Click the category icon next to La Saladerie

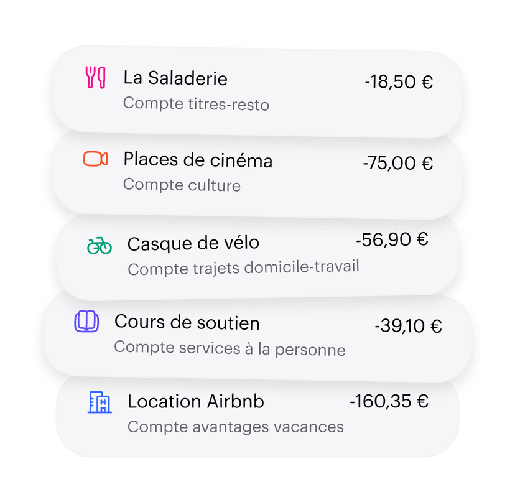point(95,77)
